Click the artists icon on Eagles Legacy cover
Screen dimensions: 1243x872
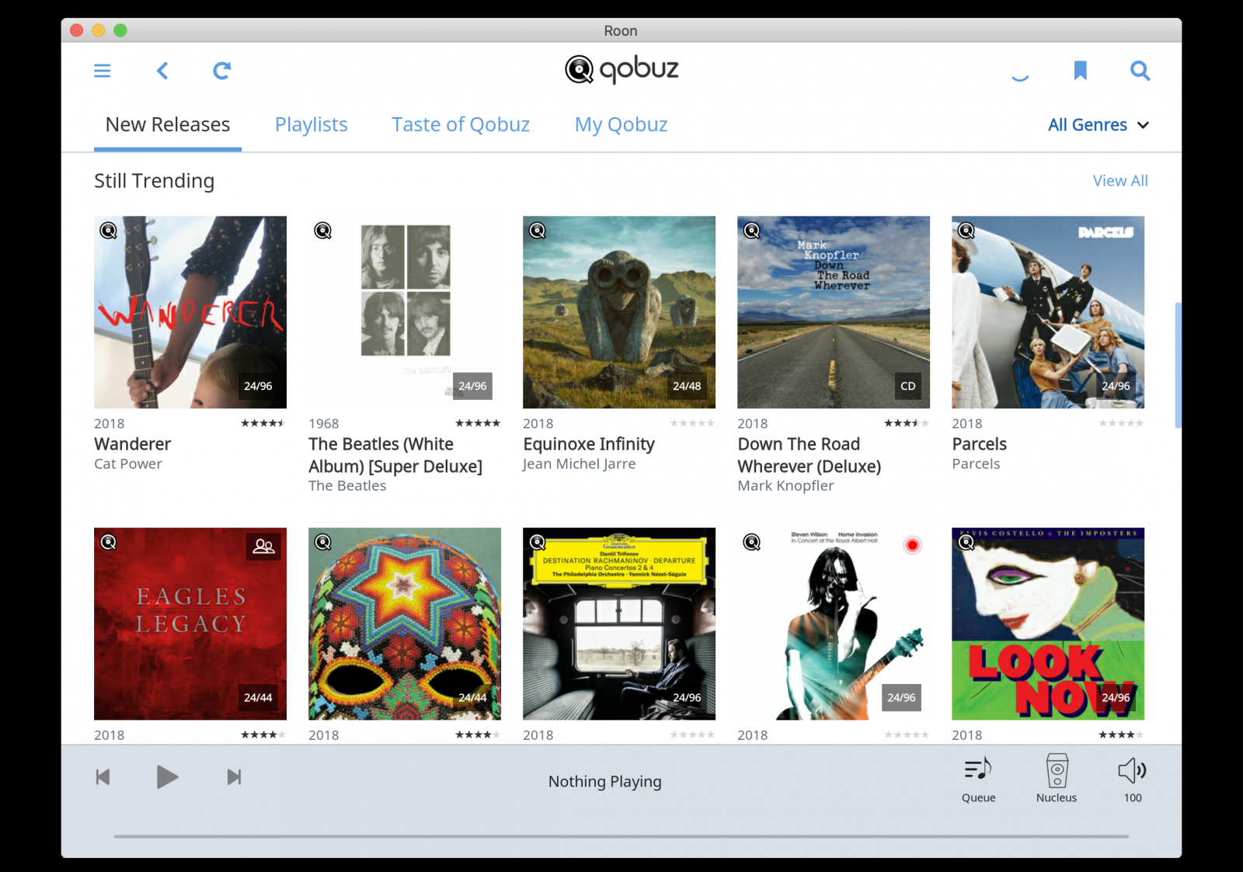tap(264, 546)
